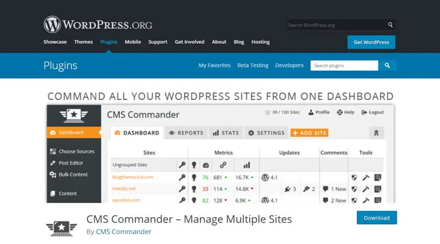Select Bulk Content in the sidebar
Screen dimensions: 440x244
[69, 174]
